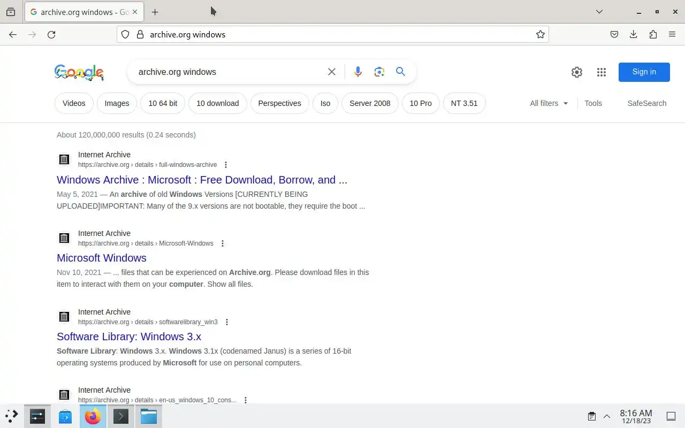
Task: Click Internet Archive favicon of Software Library result
Action: pos(64,317)
